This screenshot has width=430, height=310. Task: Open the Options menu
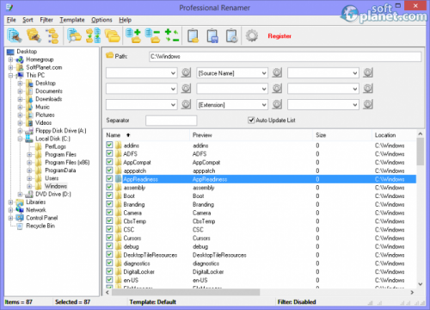tap(101, 20)
